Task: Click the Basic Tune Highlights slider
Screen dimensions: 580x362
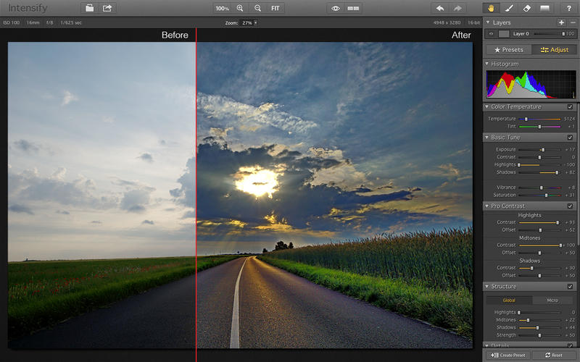Action: click(539, 165)
